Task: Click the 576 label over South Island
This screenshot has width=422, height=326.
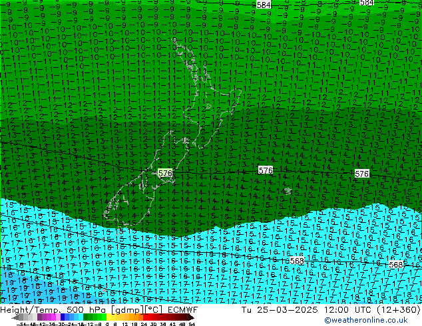Action: click(x=165, y=173)
